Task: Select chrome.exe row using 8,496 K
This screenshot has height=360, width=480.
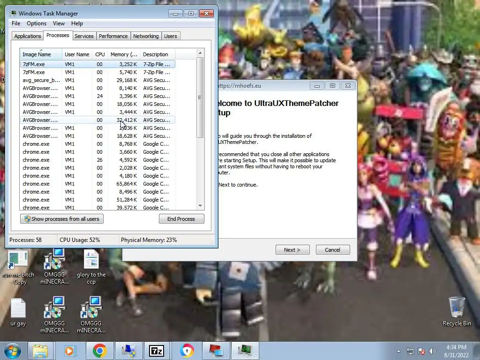Action: pyautogui.click(x=97, y=192)
